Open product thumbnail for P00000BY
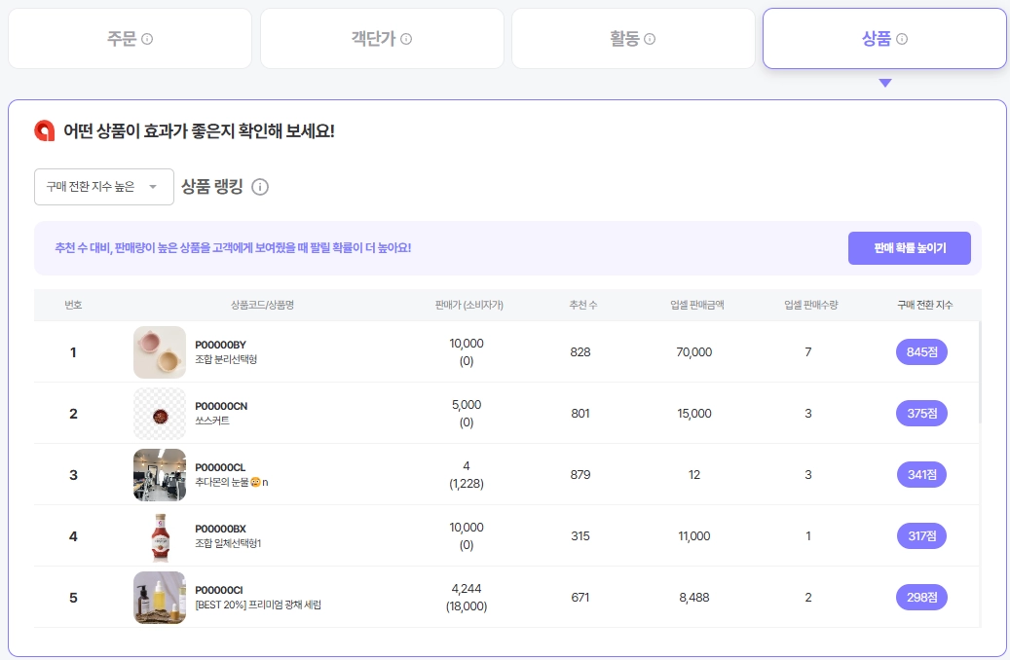The height and width of the screenshot is (660, 1010). tap(160, 352)
